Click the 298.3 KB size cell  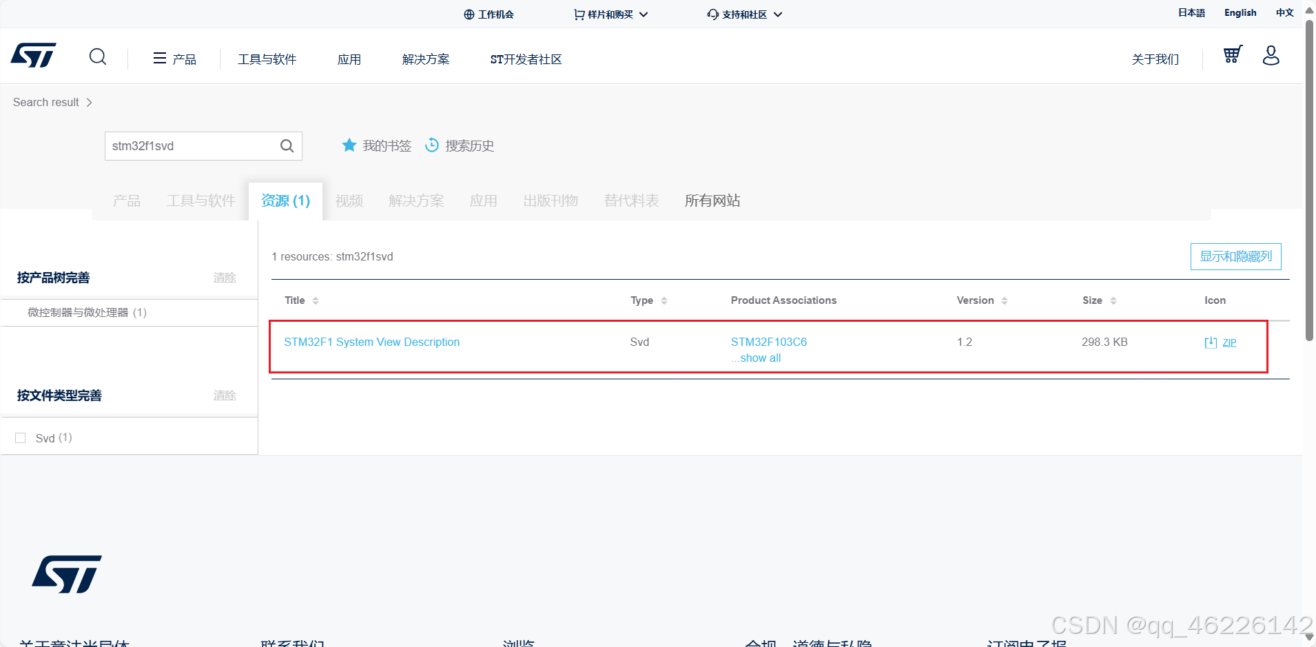click(1105, 342)
